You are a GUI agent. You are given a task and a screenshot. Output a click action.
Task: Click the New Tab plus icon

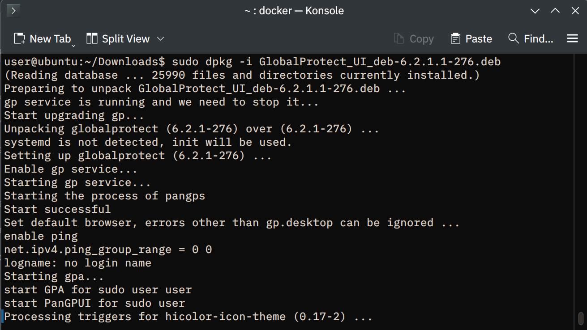click(x=19, y=39)
